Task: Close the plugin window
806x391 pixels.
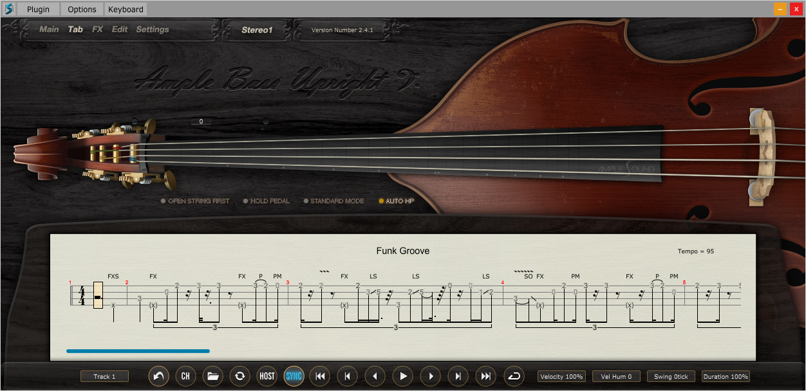Action: tap(796, 9)
